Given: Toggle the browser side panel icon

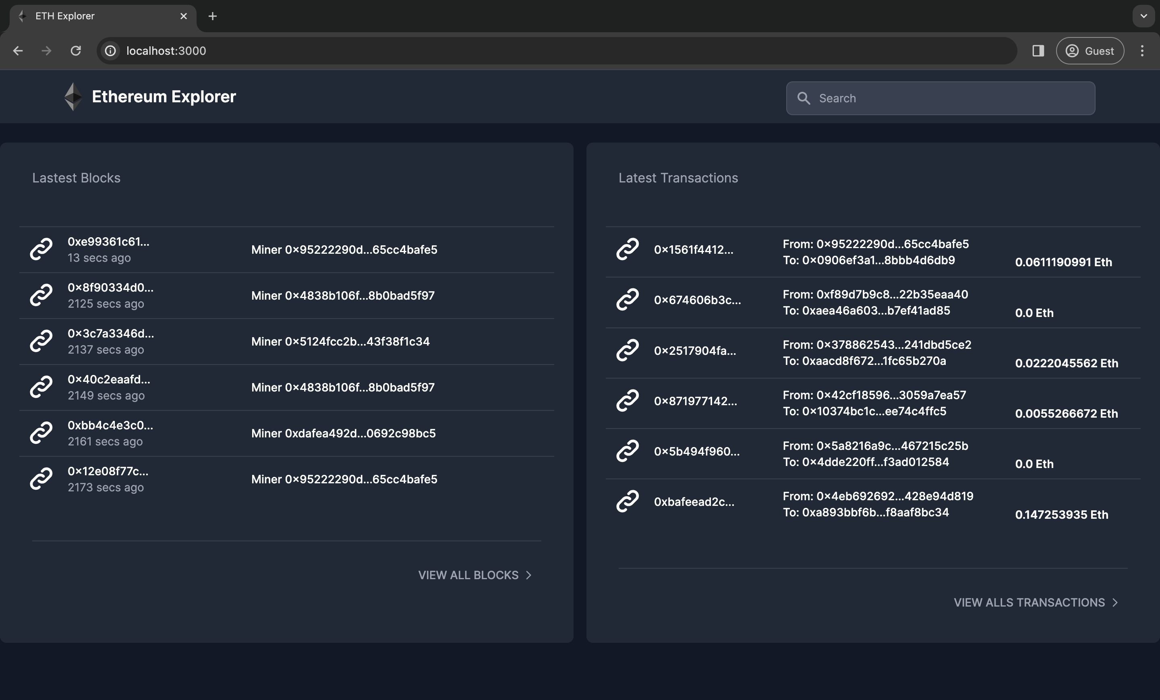Looking at the screenshot, I should pyautogui.click(x=1038, y=51).
